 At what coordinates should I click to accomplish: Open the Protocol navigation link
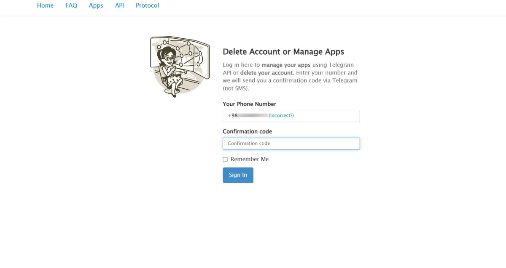click(148, 5)
